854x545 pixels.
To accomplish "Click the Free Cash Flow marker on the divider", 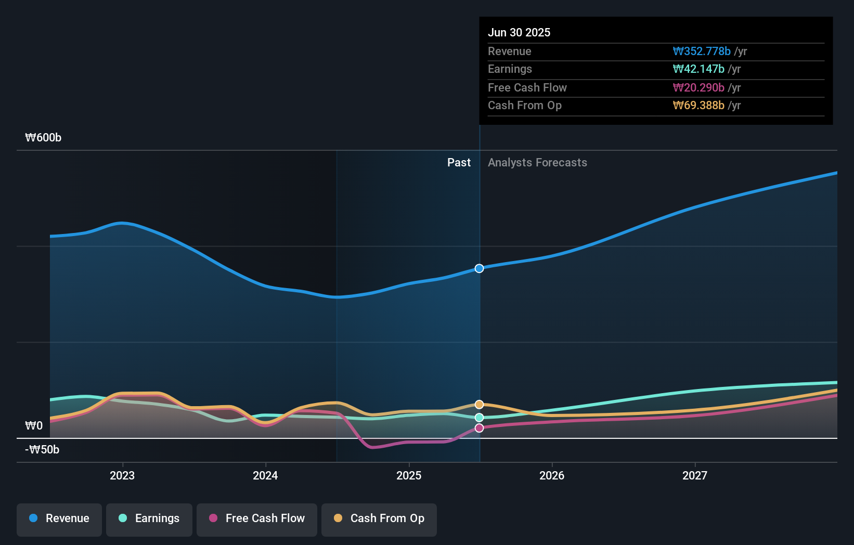I will pyautogui.click(x=479, y=427).
